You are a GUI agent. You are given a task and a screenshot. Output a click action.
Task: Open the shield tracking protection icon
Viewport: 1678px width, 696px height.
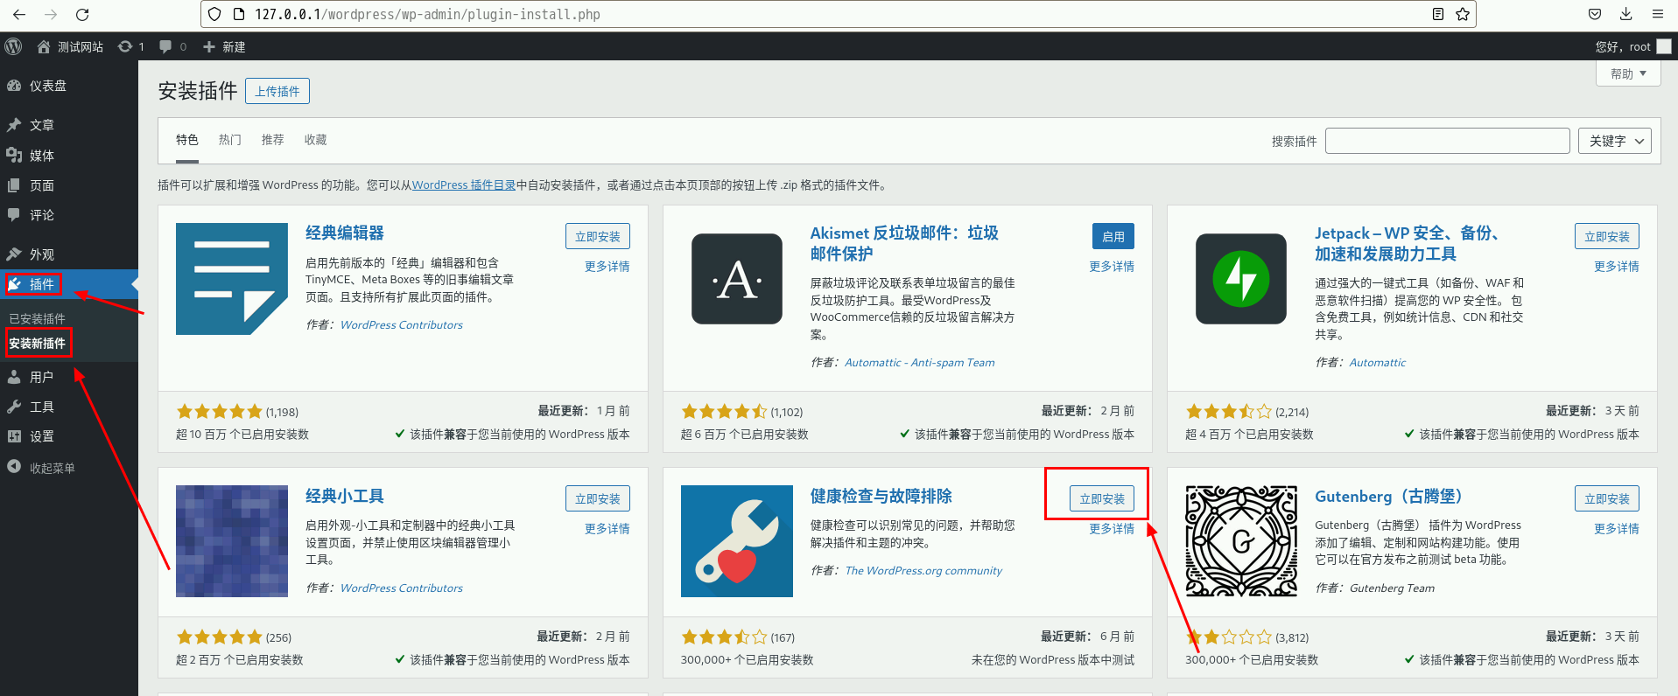click(x=214, y=14)
